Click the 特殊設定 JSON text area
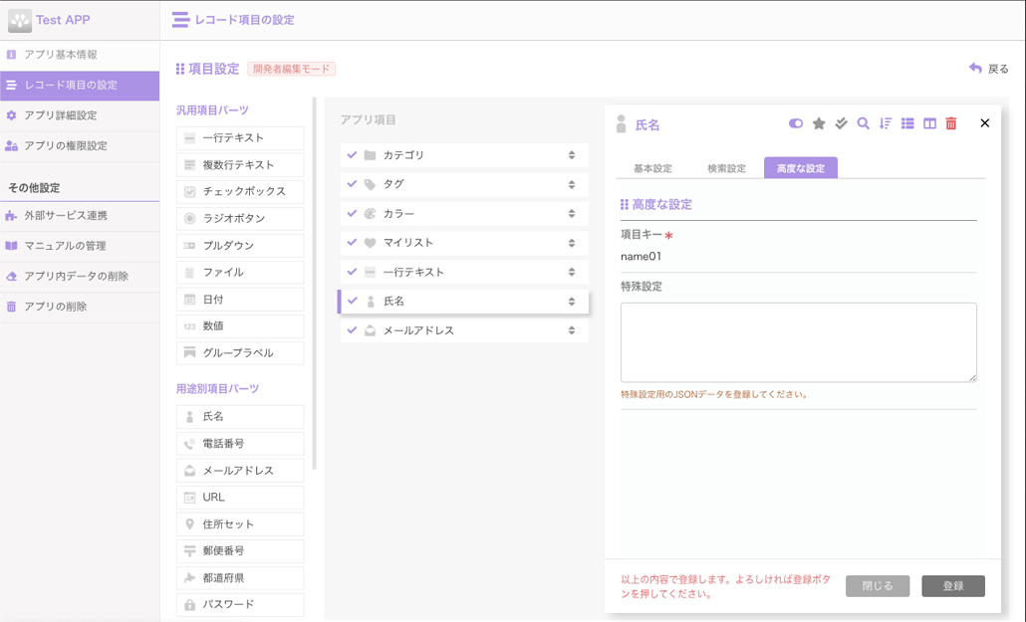The image size is (1026, 622). tap(798, 342)
